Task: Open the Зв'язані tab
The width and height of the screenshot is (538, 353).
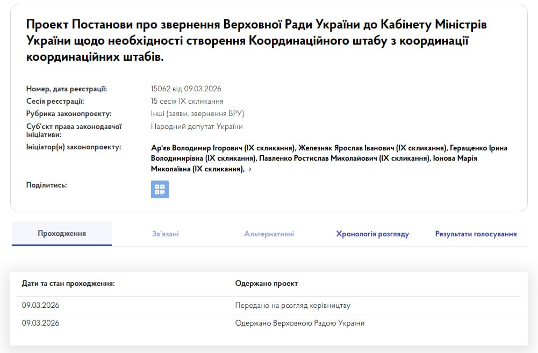Action: [166, 234]
